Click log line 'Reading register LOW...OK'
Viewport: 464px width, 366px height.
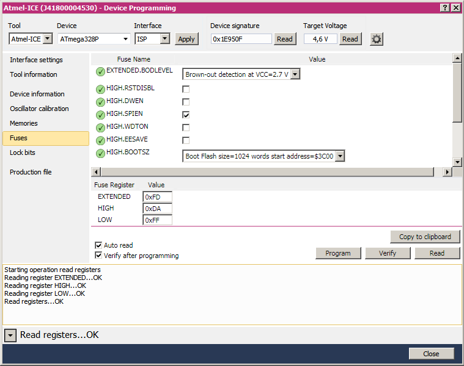(x=45, y=293)
